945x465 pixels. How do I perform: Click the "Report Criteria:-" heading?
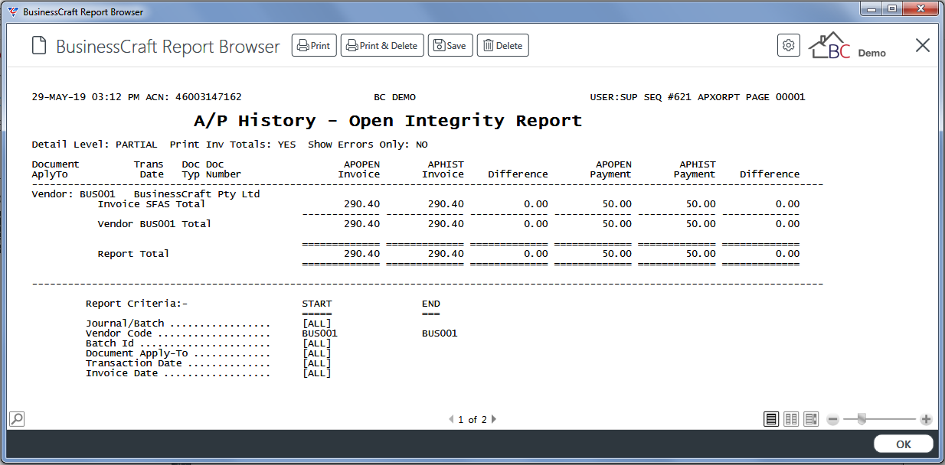click(136, 304)
